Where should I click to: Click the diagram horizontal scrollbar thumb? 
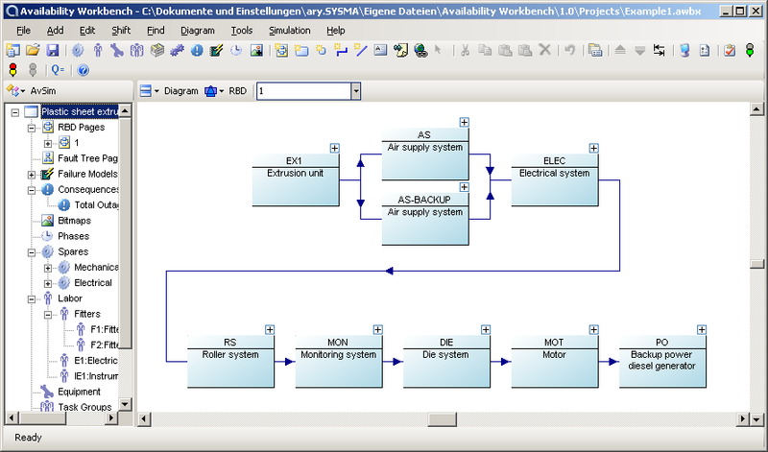(x=443, y=419)
